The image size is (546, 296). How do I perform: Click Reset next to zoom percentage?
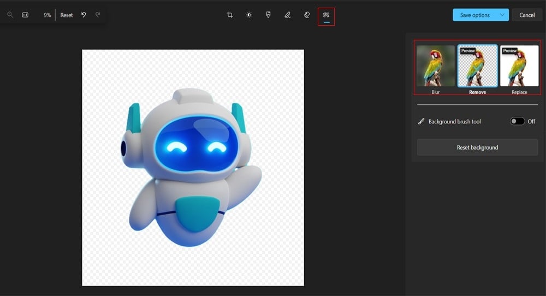pyautogui.click(x=67, y=15)
